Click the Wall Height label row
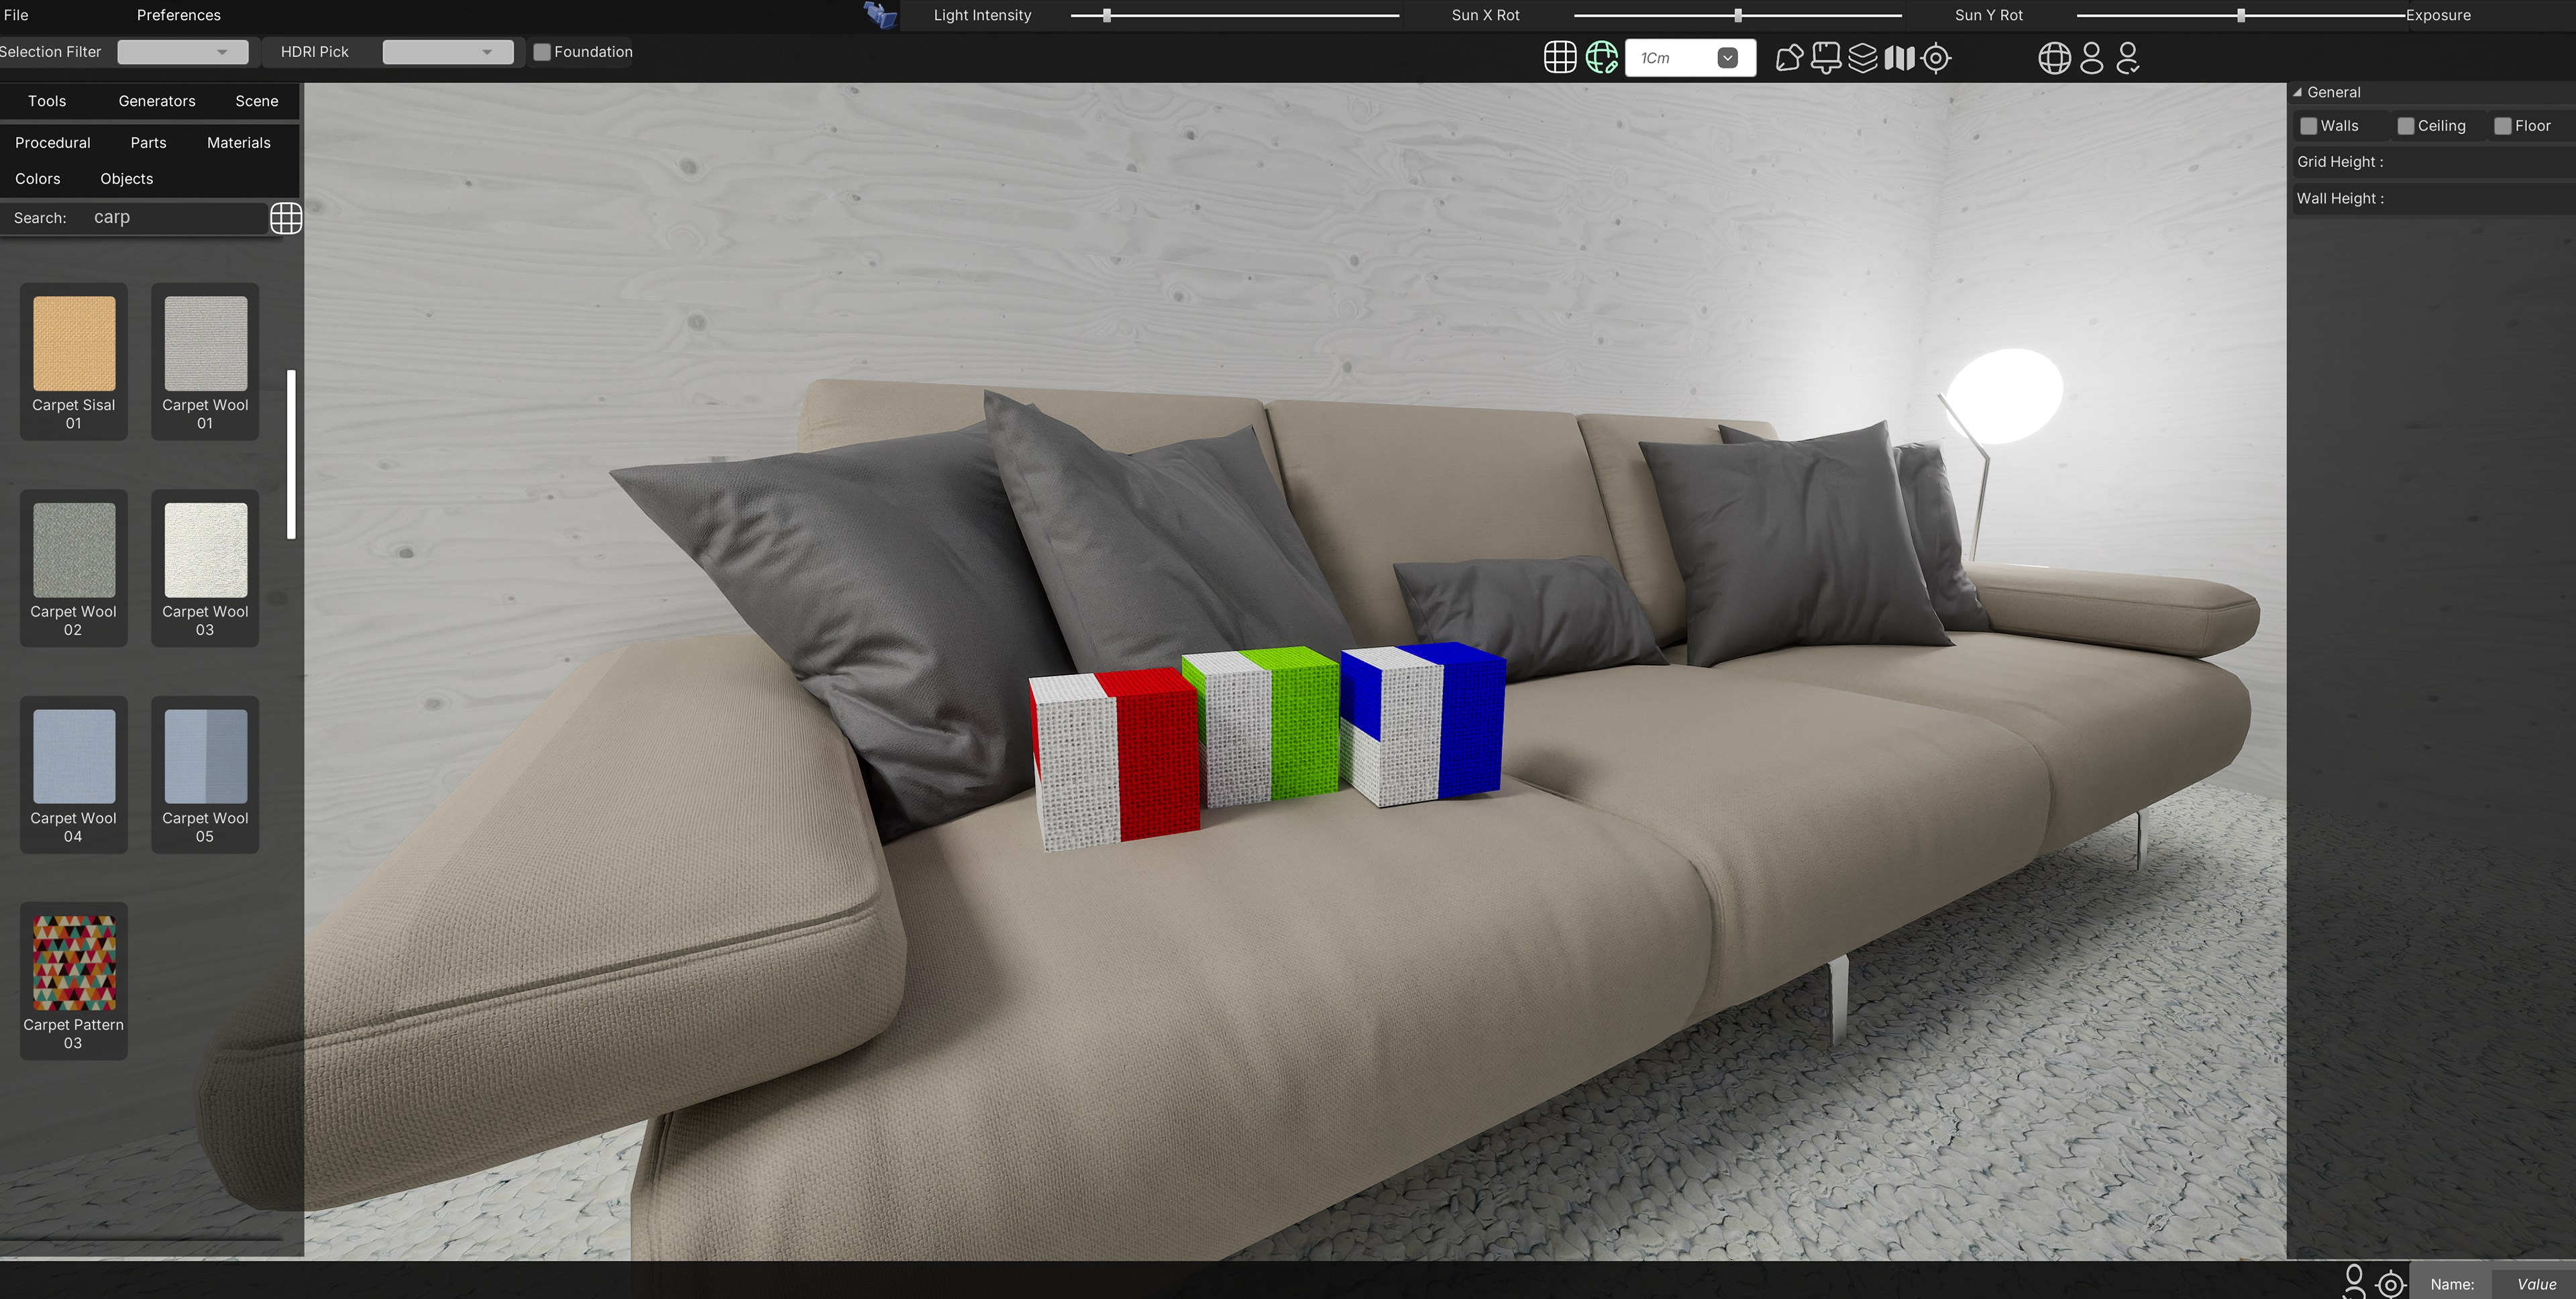2576x1299 pixels. coord(2433,198)
